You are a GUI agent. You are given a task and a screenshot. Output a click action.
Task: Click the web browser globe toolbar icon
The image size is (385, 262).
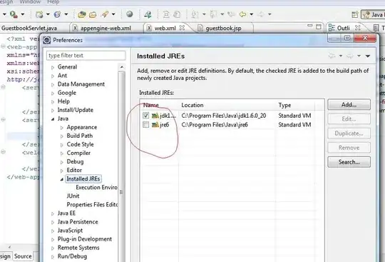pyautogui.click(x=130, y=14)
